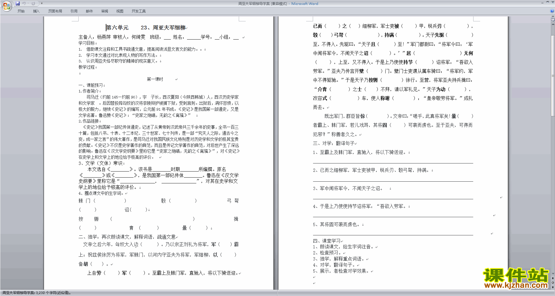555x296 pixels.
Task: Open Word Help question mark icon
Action: (x=552, y=11)
